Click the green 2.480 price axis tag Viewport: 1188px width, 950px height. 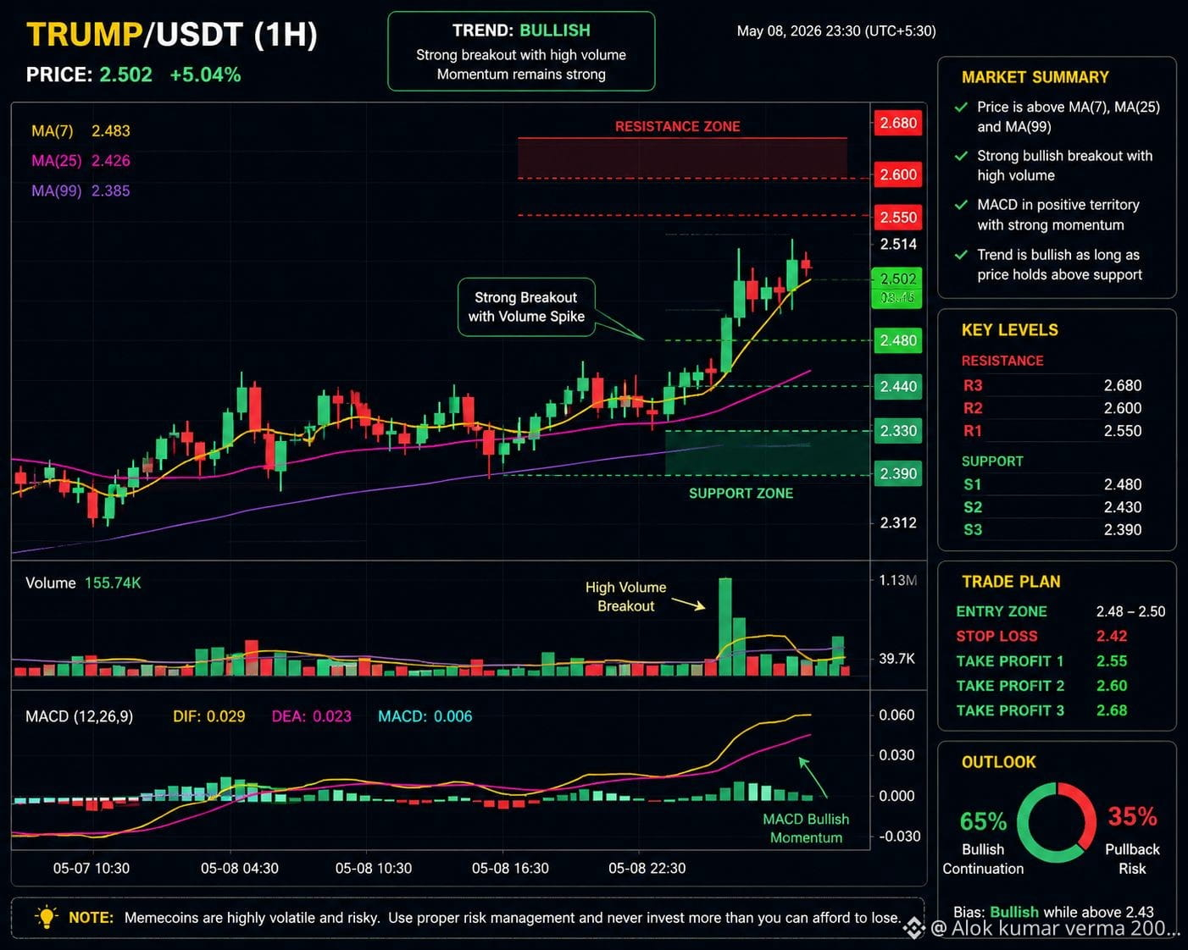(898, 340)
